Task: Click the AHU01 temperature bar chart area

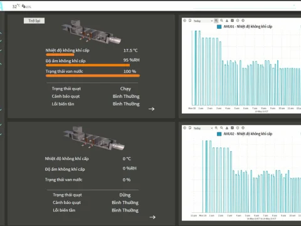Action: point(246,68)
